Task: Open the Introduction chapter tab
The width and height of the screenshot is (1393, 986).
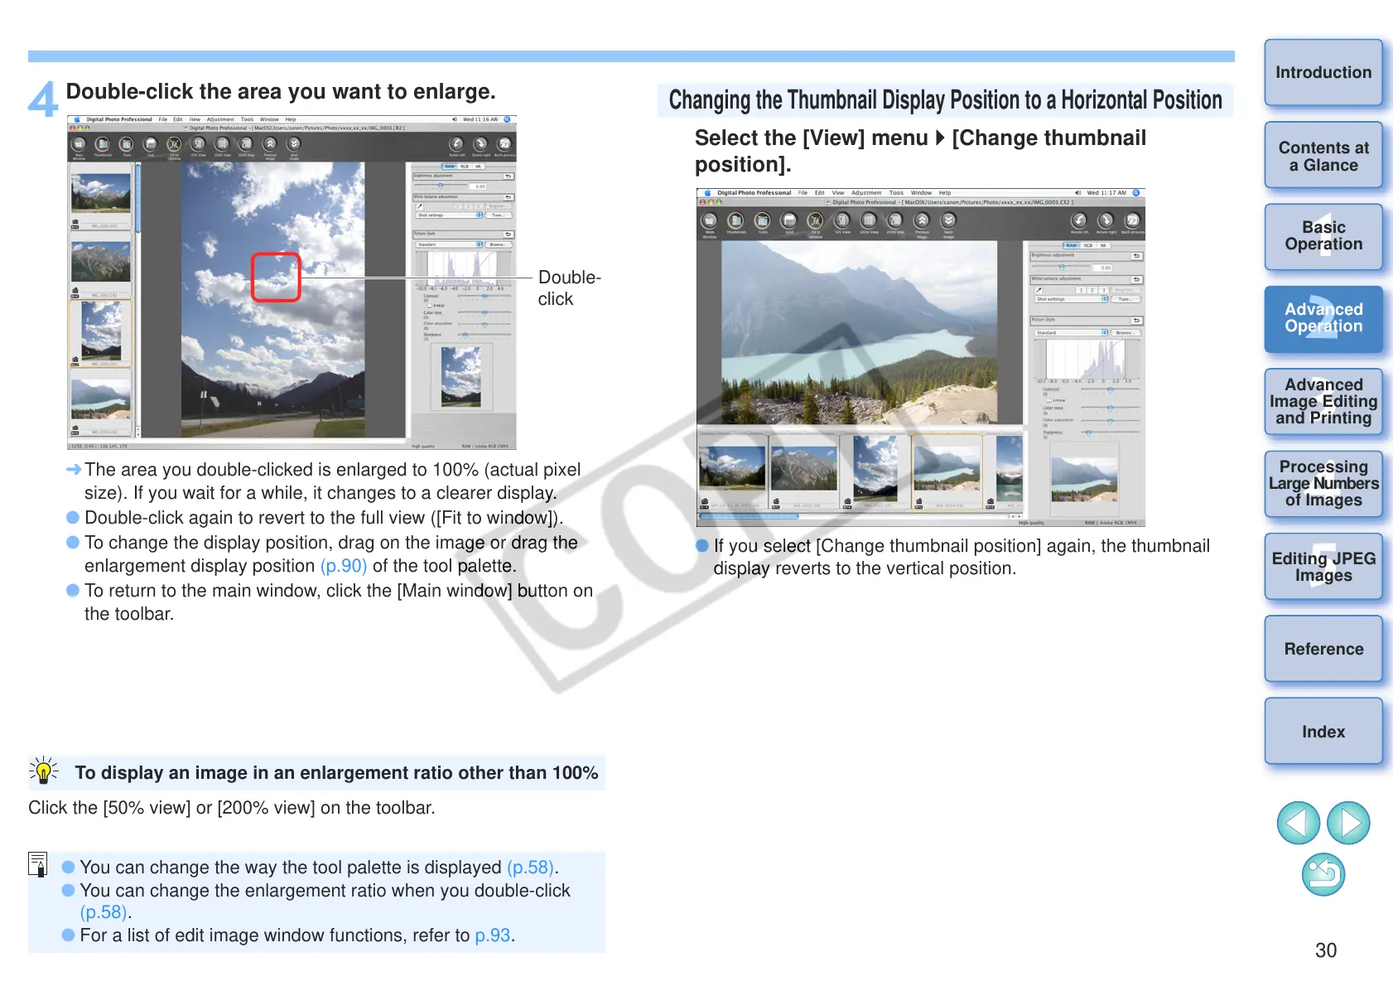Action: (x=1323, y=73)
